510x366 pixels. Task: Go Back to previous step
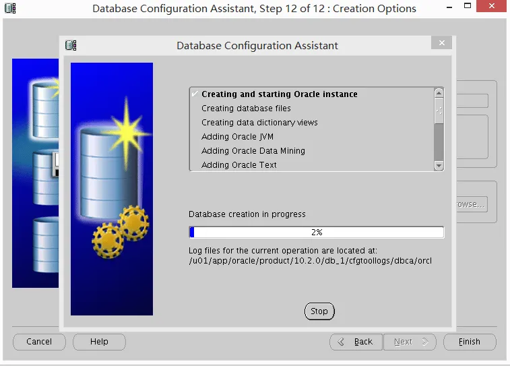(356, 342)
